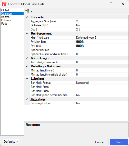Edit the Spacer Bar Dia value 16
129x146 pixels.
tap(102, 50)
